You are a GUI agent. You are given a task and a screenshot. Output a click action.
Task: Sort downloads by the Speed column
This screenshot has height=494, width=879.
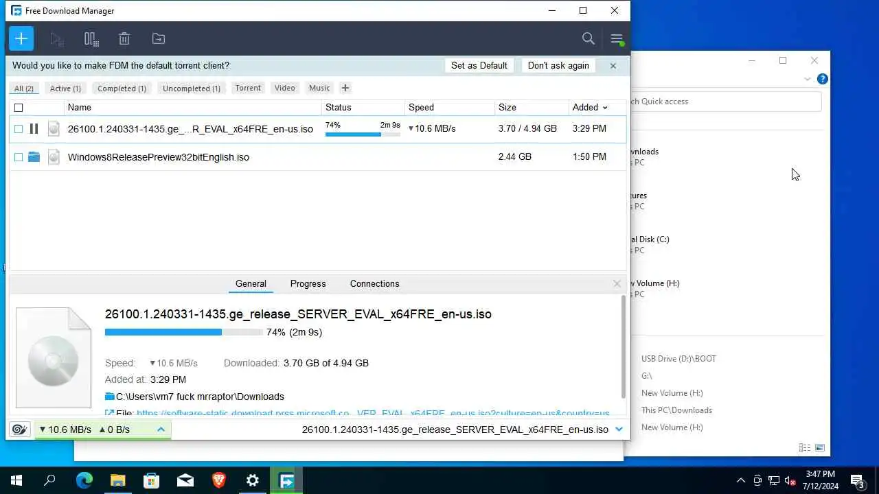point(421,108)
